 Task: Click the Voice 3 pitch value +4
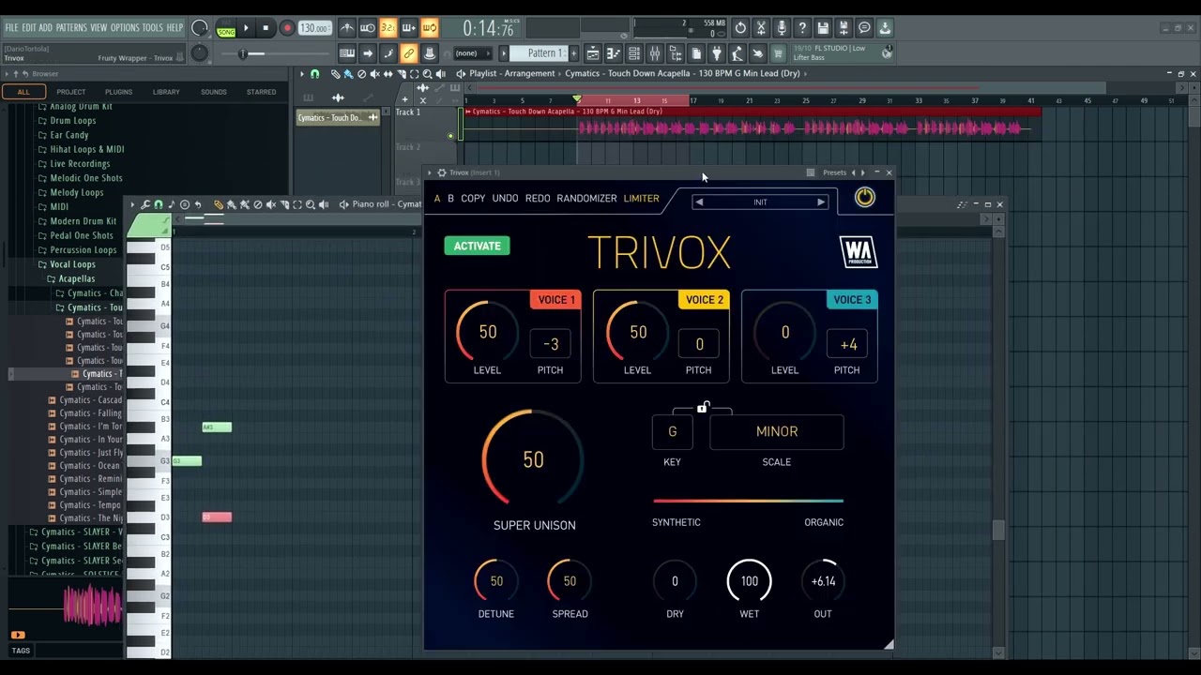[848, 344]
